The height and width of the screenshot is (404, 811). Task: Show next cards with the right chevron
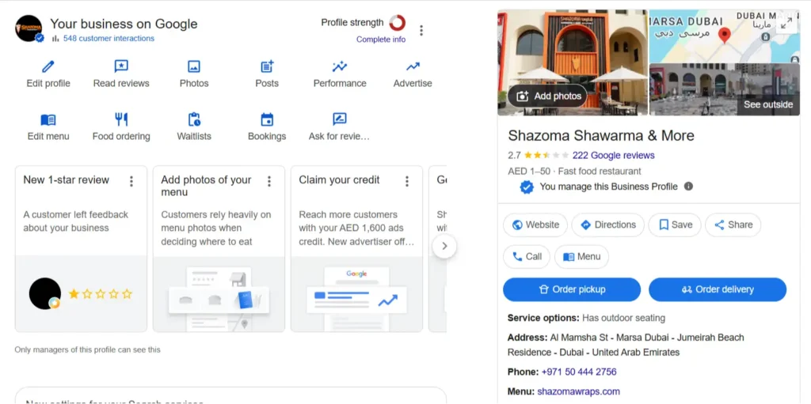[444, 247]
